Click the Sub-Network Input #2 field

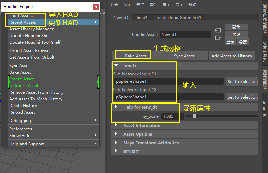[x=169, y=97]
